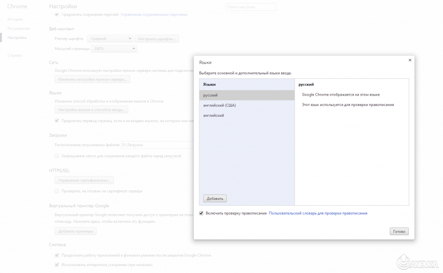This screenshot has width=443, height=273.
Task: Close the Языки dialog with the X icon
Action: [410, 61]
